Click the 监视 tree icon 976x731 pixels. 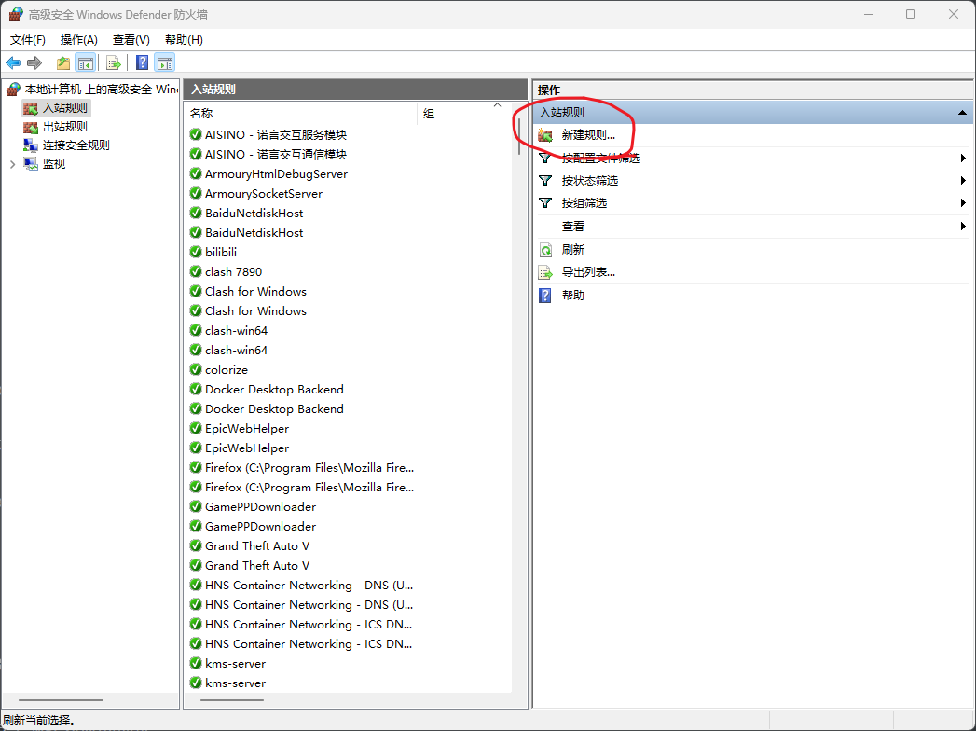[31, 164]
